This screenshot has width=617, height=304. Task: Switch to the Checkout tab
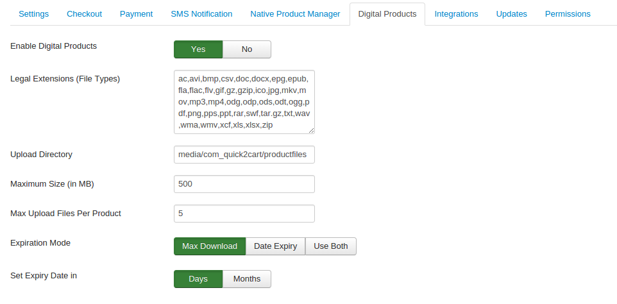click(x=83, y=14)
